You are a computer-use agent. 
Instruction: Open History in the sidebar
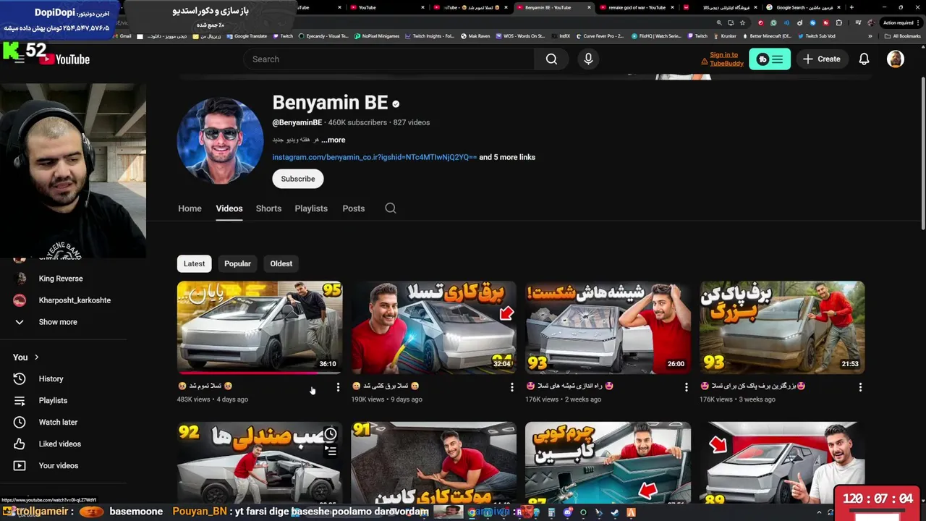coord(51,378)
